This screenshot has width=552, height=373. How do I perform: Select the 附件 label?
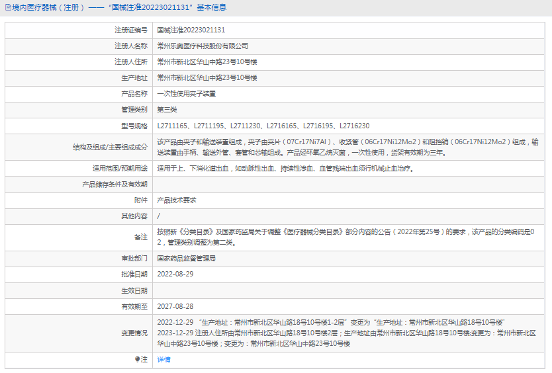click(141, 200)
